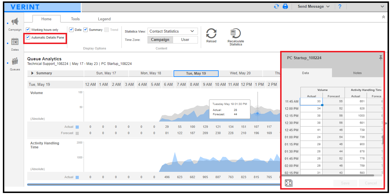Select Volume Actual cell 41 at 12:45 PM

tap(311, 130)
